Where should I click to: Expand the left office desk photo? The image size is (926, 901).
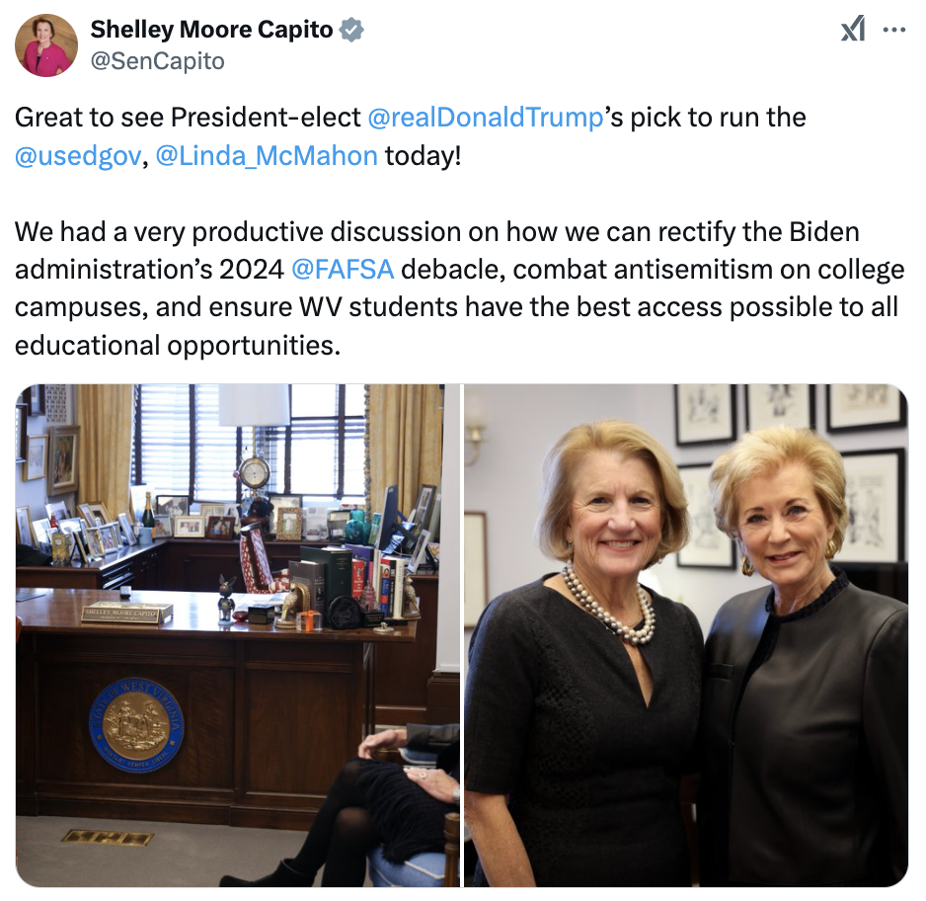237,635
